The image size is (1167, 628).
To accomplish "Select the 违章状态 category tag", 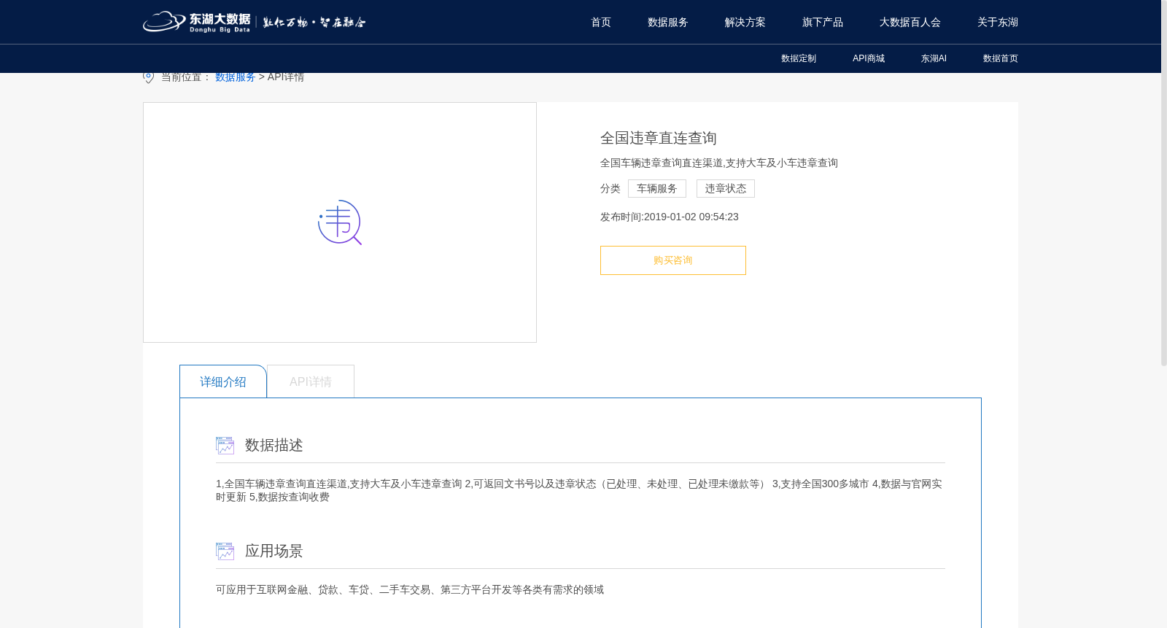I will [x=726, y=189].
